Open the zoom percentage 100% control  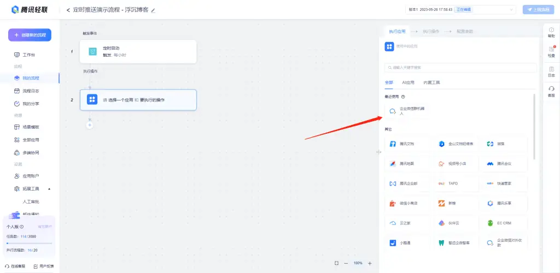click(x=358, y=263)
